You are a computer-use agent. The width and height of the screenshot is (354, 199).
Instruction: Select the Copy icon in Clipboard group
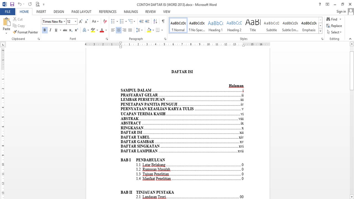click(x=19, y=26)
